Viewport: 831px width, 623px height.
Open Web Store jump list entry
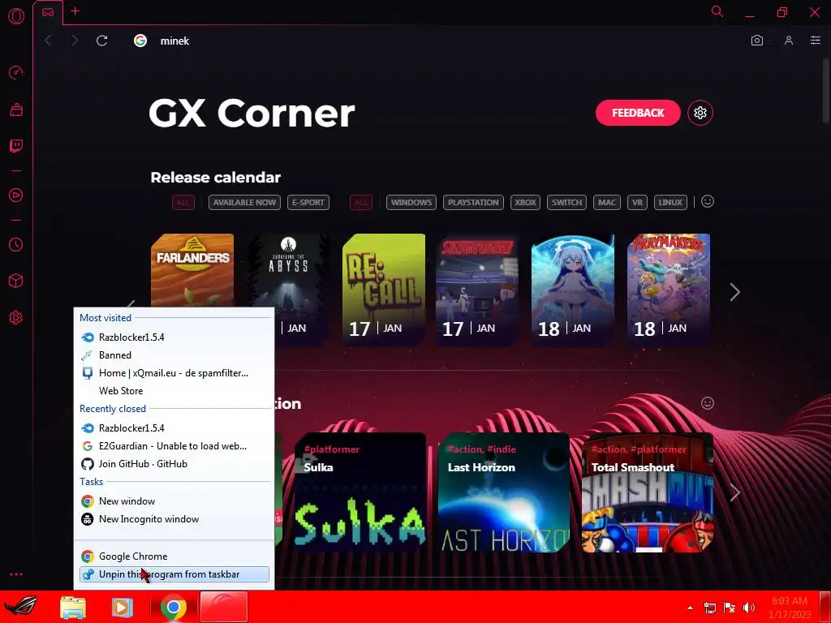pos(174,391)
